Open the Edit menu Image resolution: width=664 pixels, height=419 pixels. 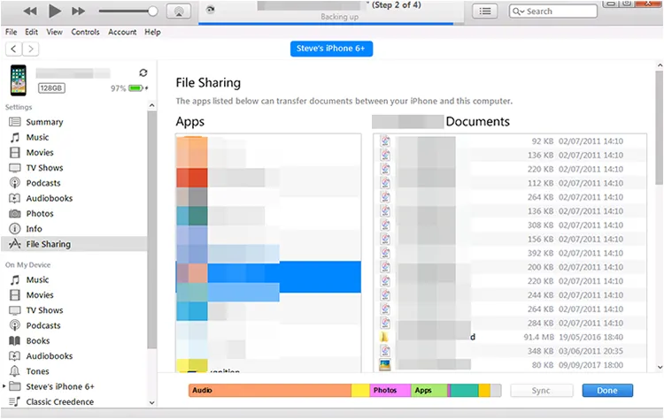(x=31, y=32)
